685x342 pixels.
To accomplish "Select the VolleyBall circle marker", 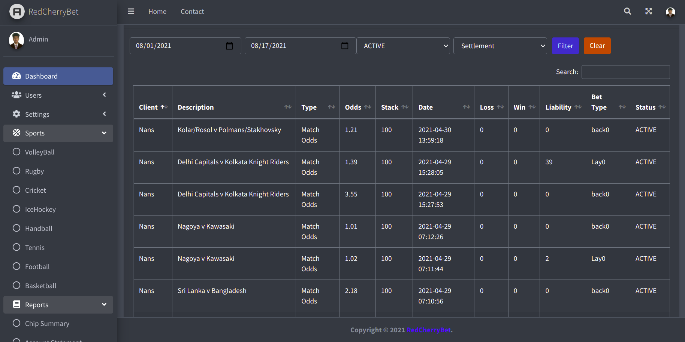I will (16, 152).
